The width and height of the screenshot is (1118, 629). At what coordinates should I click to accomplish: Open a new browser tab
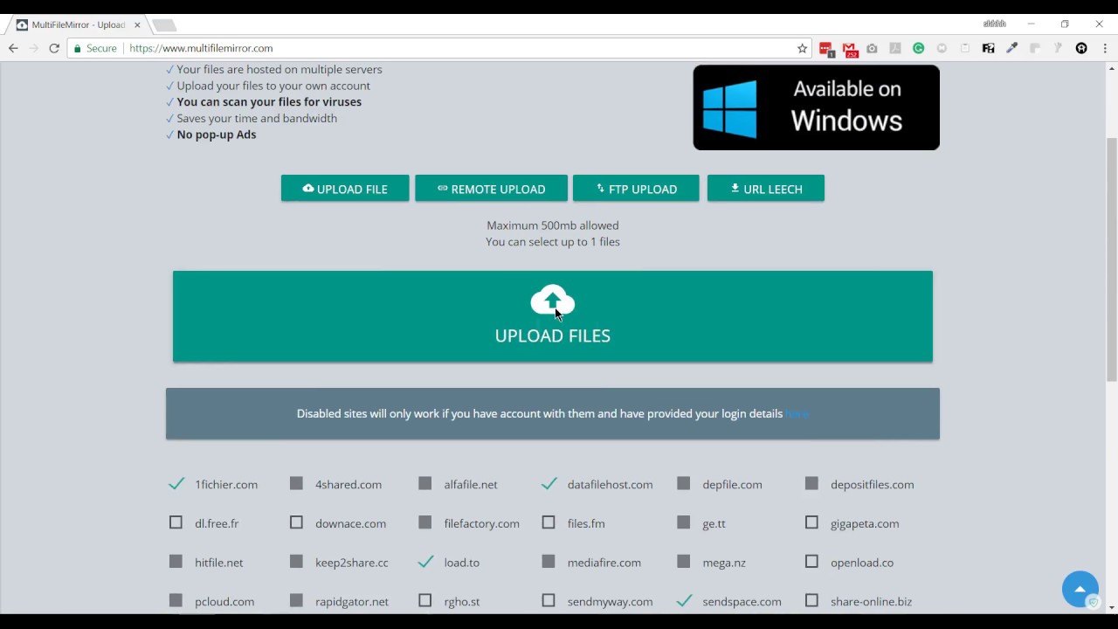pyautogui.click(x=164, y=24)
